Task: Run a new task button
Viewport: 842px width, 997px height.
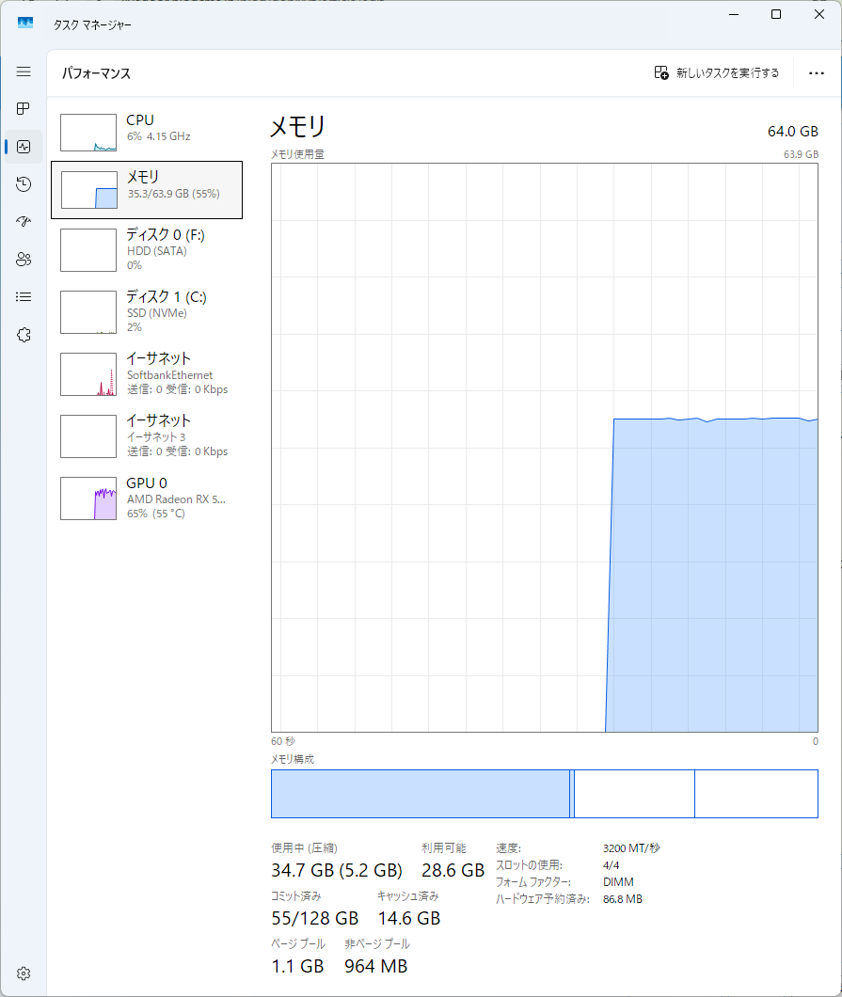Action: tap(717, 72)
